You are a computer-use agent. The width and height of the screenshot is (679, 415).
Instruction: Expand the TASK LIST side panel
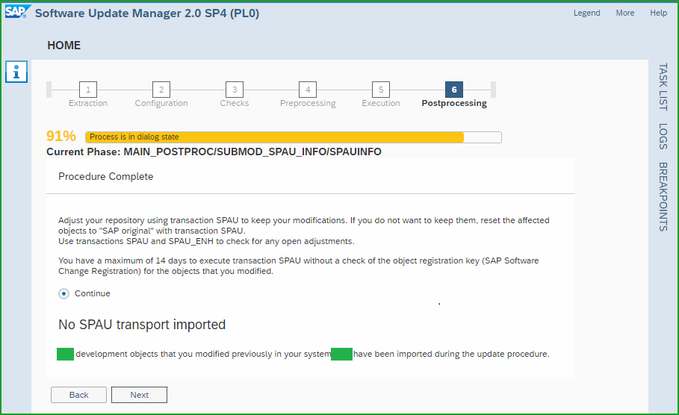coord(663,87)
